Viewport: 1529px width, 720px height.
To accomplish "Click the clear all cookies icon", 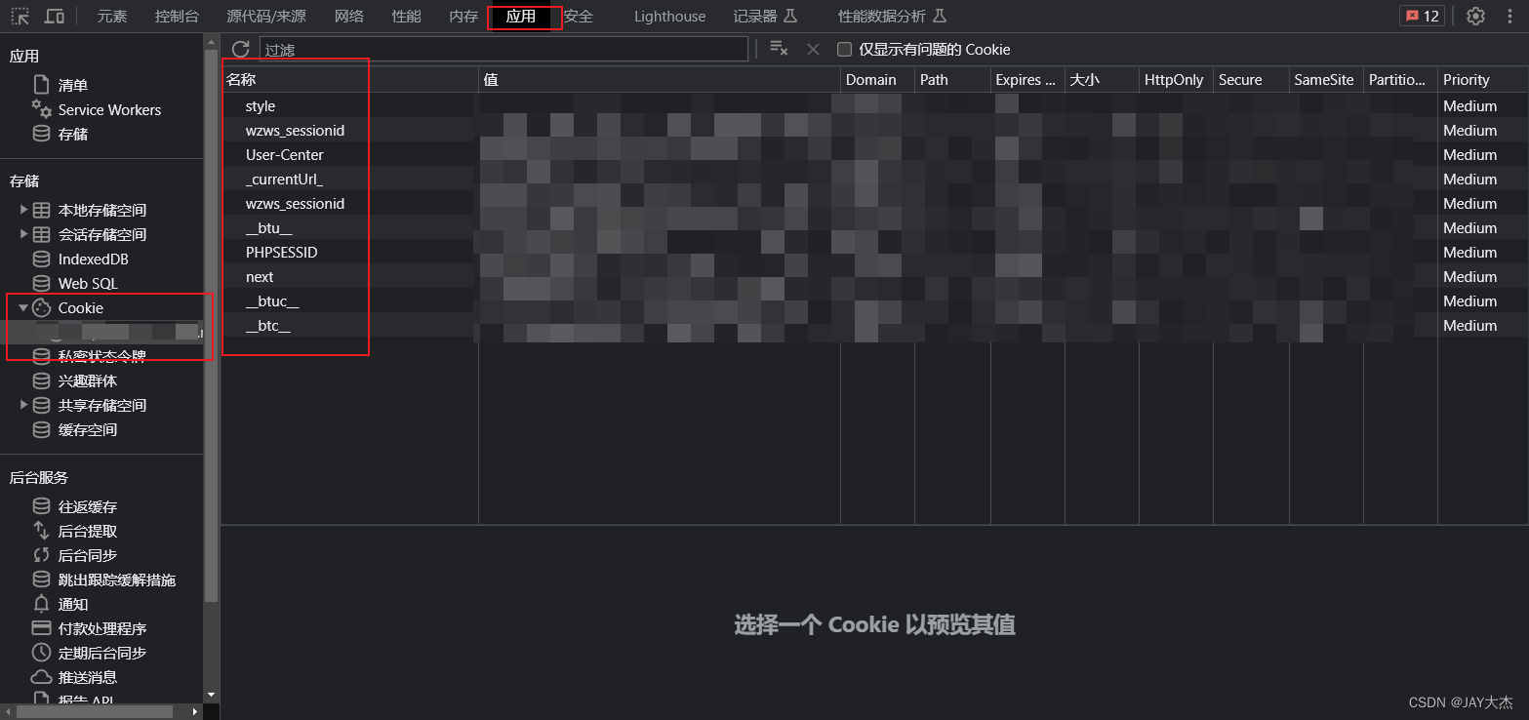I will [777, 48].
